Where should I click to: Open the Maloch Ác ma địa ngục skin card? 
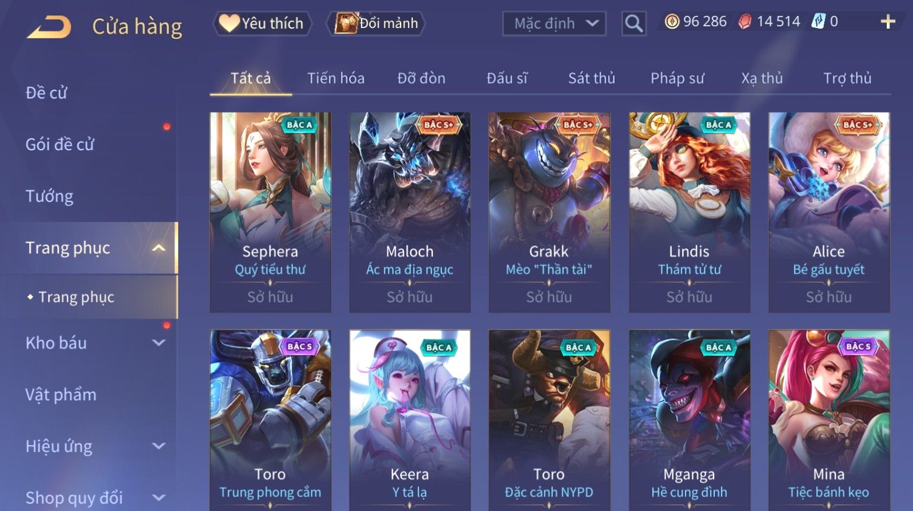[410, 212]
